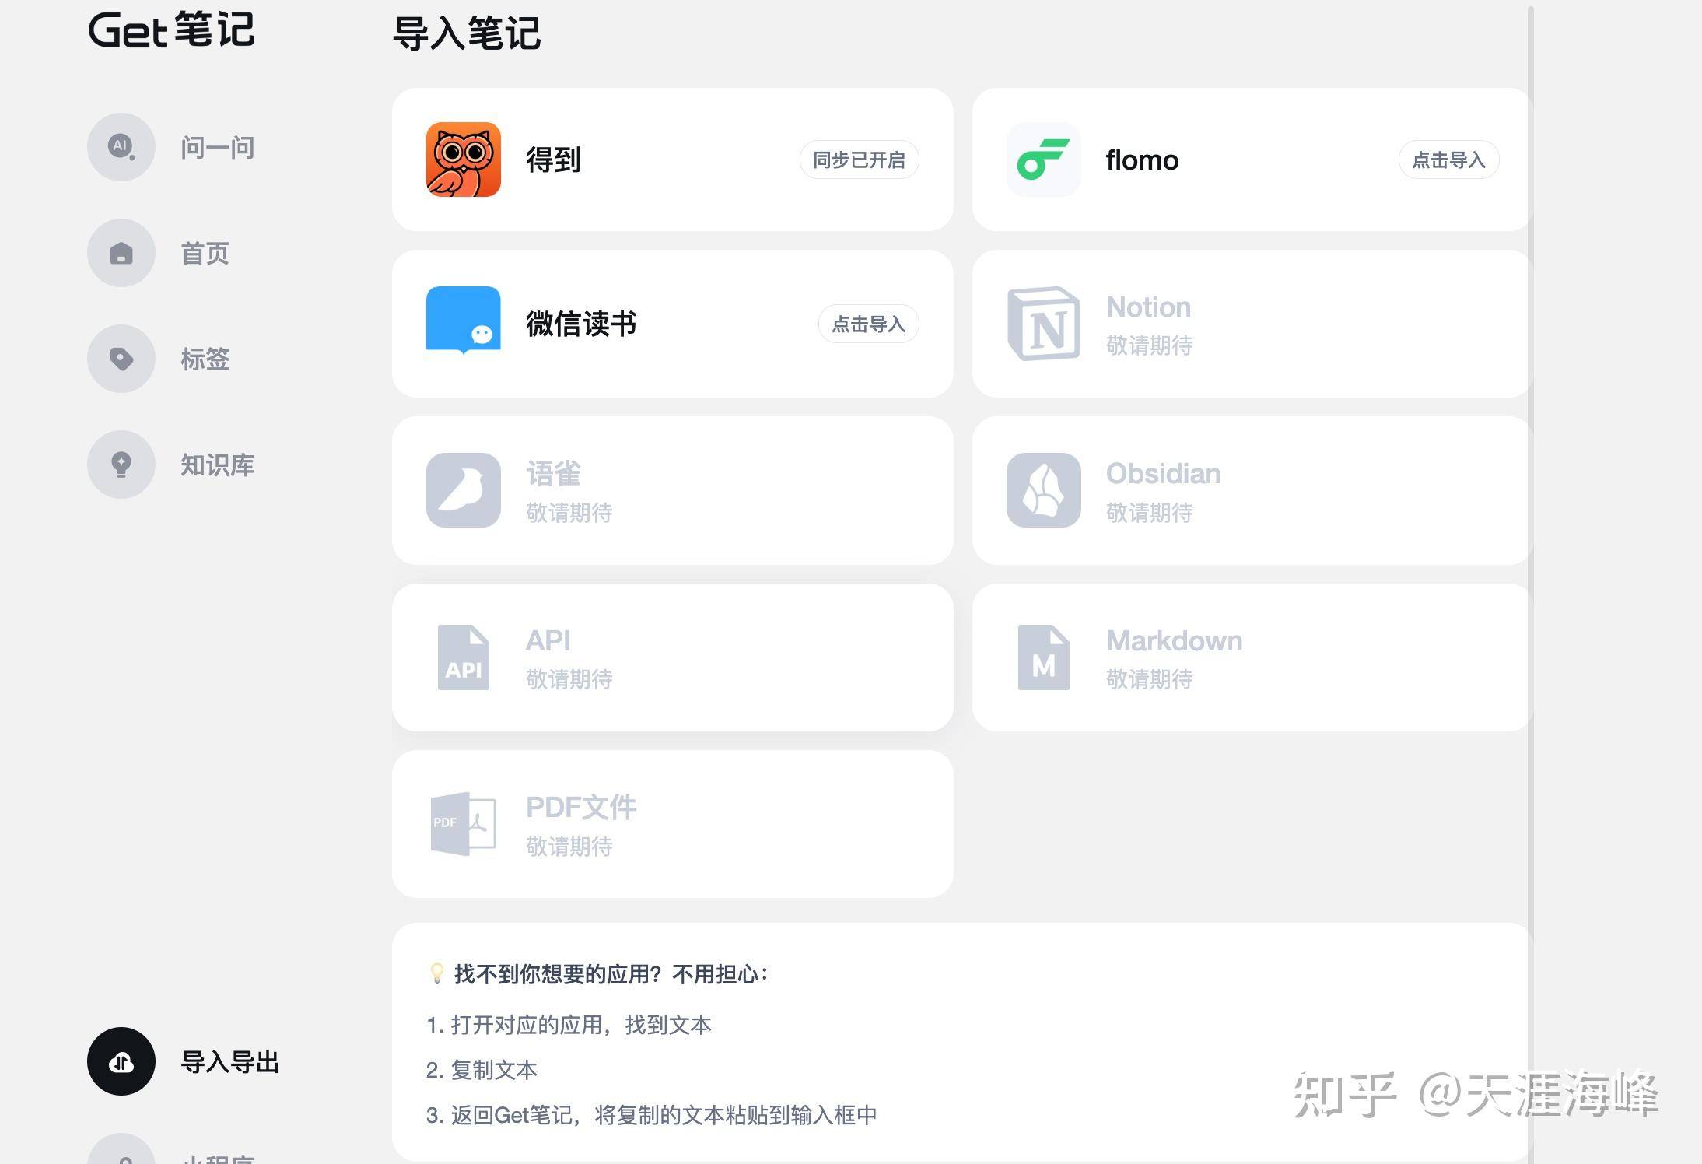Click the Obsidian card title
This screenshot has height=1164, width=1702.
pyautogui.click(x=1164, y=473)
